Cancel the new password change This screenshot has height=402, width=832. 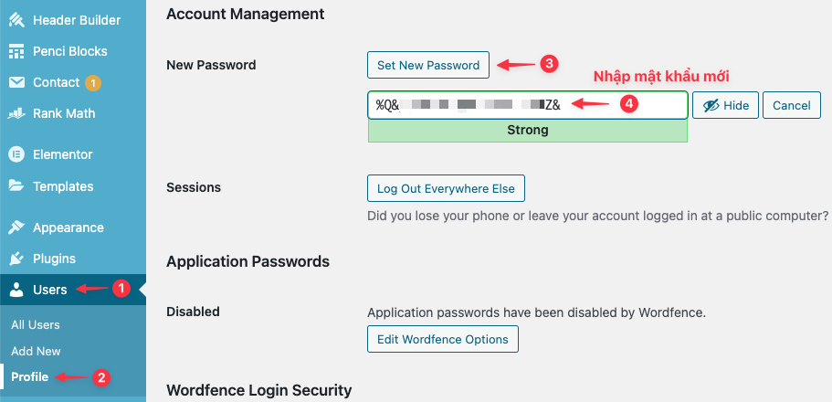click(792, 105)
